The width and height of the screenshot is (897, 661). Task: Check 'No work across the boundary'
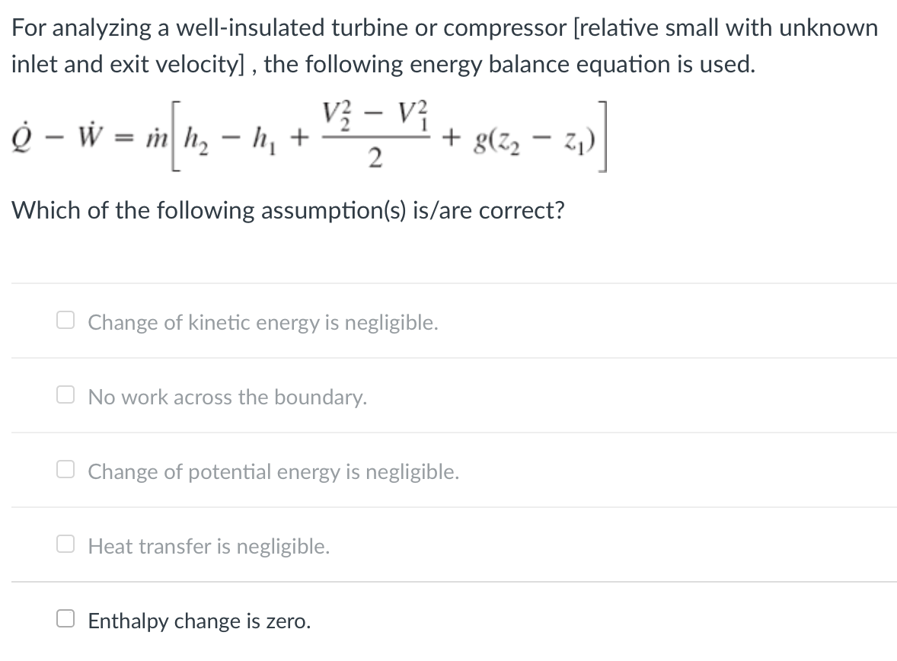65,394
